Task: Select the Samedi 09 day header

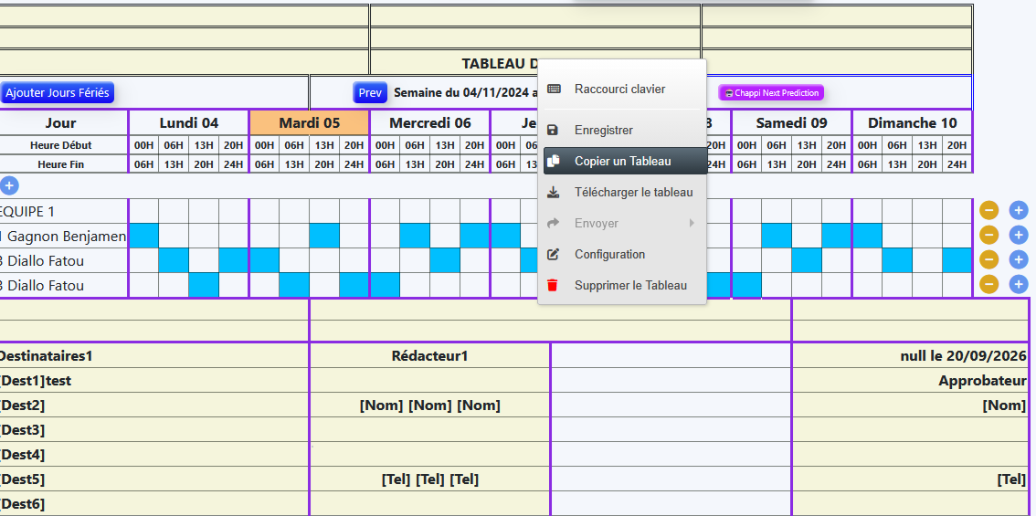Action: click(791, 123)
